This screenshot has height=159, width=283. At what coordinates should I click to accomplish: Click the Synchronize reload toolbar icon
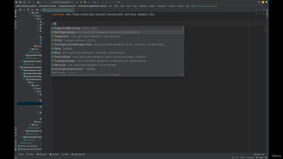coord(24,2)
